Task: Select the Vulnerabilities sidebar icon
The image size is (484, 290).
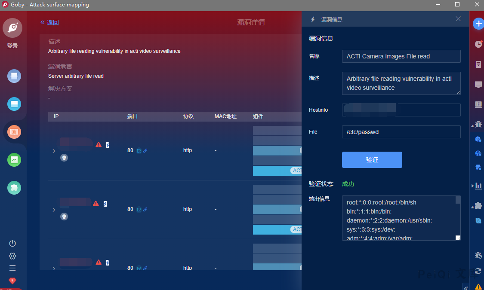Action: pyautogui.click(x=14, y=132)
